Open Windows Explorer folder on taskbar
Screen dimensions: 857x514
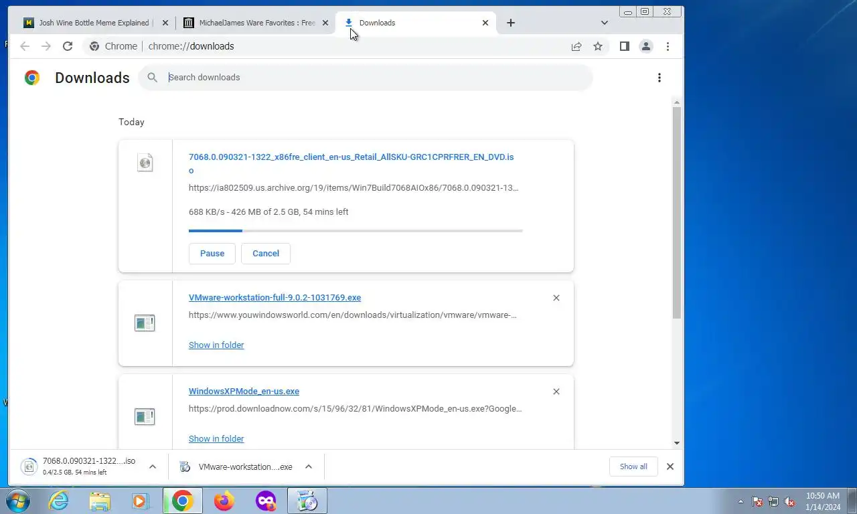coord(100,501)
